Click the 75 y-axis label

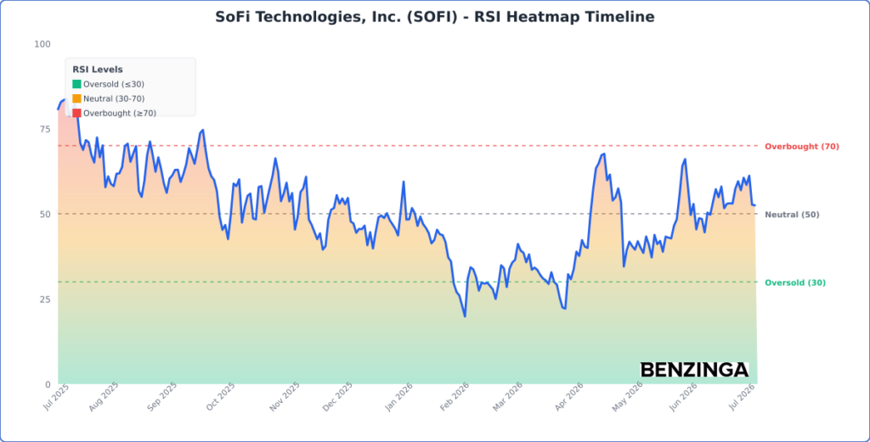pyautogui.click(x=46, y=129)
